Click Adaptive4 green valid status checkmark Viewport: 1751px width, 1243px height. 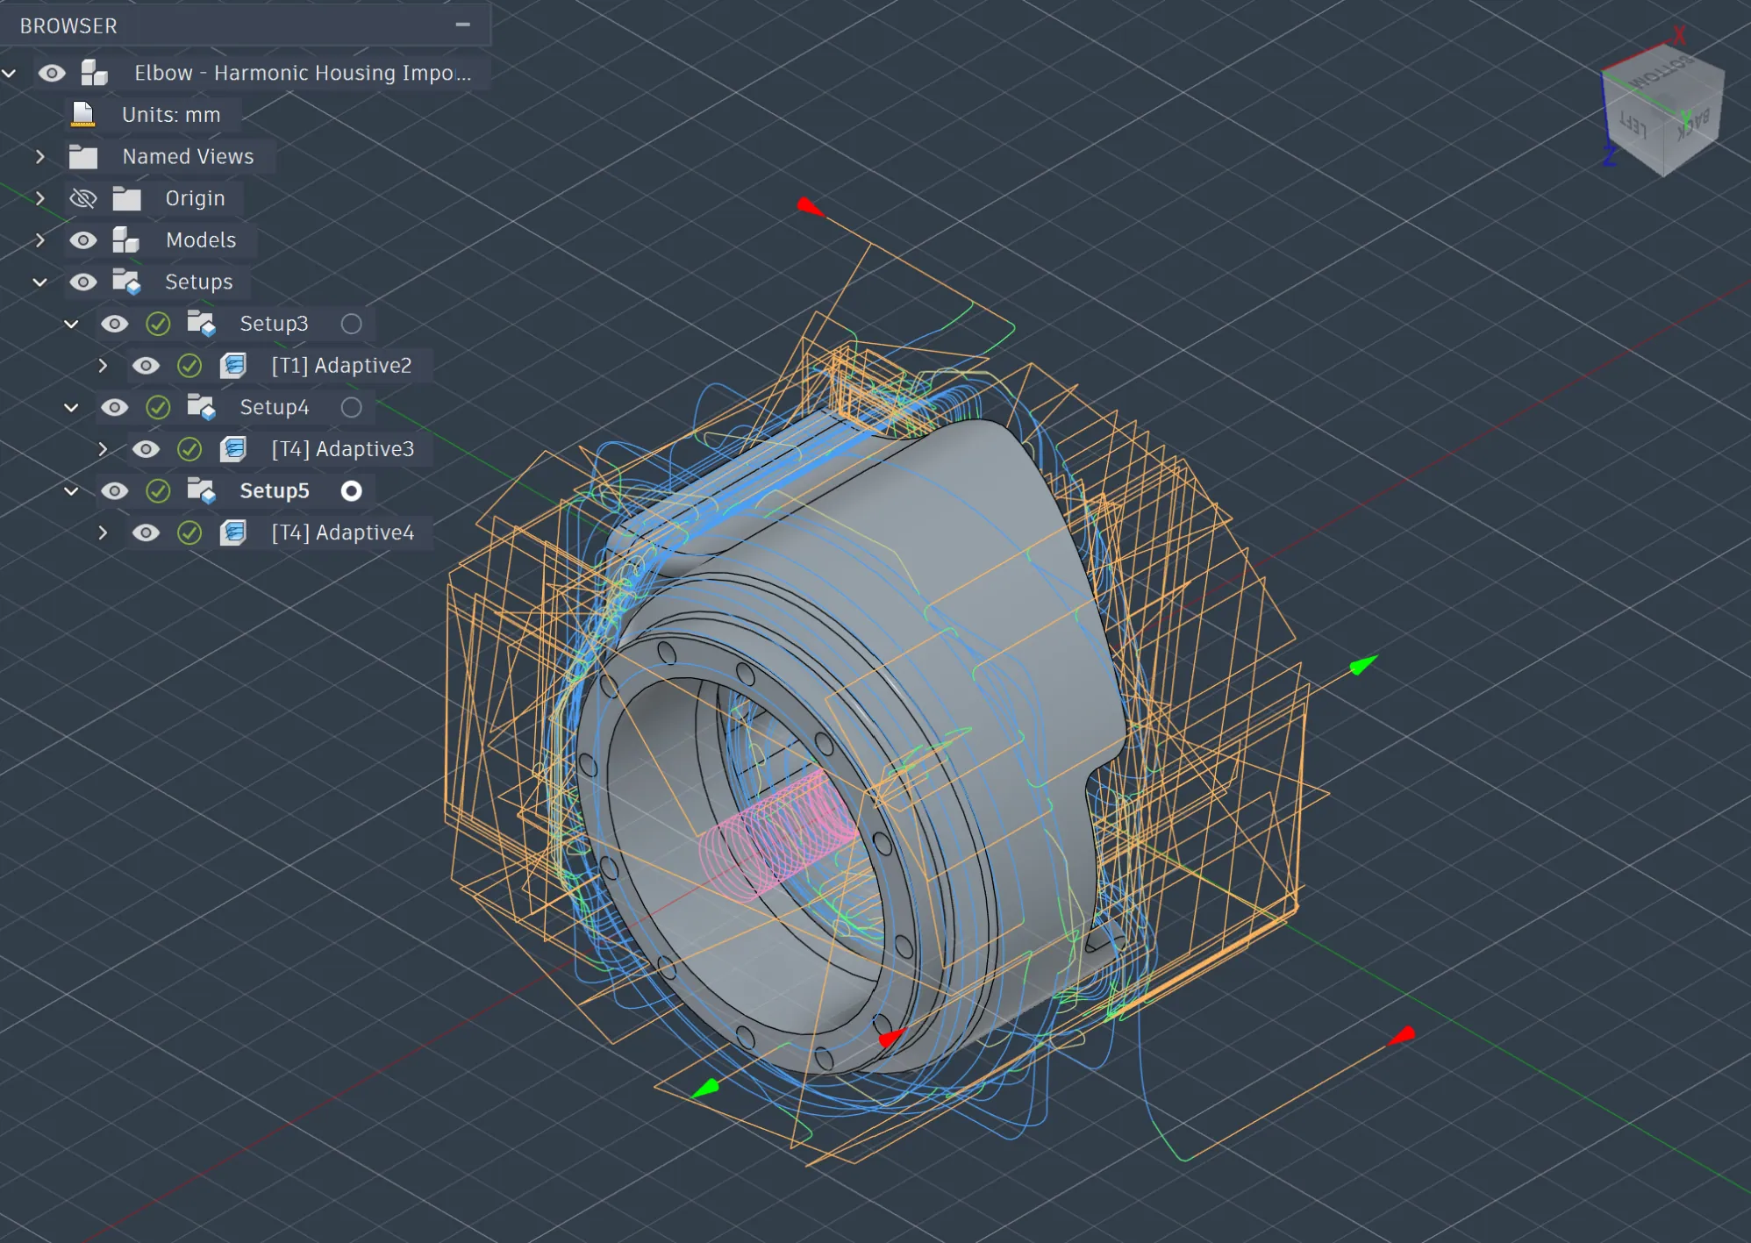(x=189, y=532)
